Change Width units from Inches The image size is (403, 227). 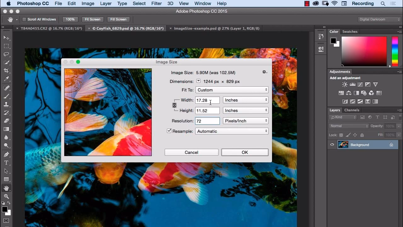(245, 100)
